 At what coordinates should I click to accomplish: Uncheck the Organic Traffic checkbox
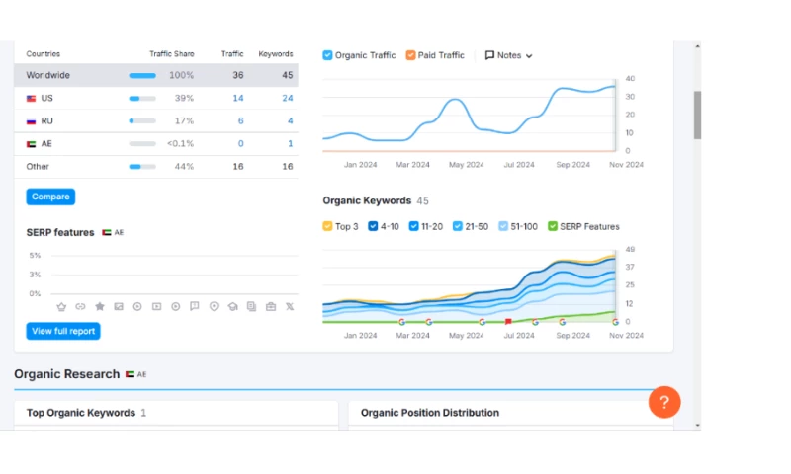point(328,55)
